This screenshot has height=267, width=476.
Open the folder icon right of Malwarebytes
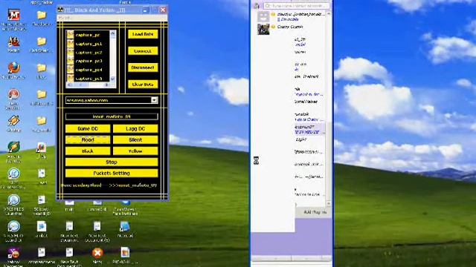pos(42,15)
